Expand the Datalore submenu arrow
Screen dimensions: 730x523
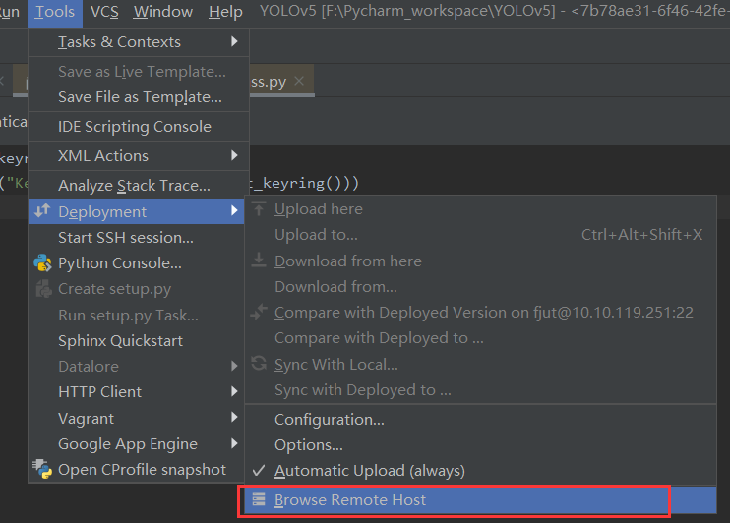click(x=234, y=366)
